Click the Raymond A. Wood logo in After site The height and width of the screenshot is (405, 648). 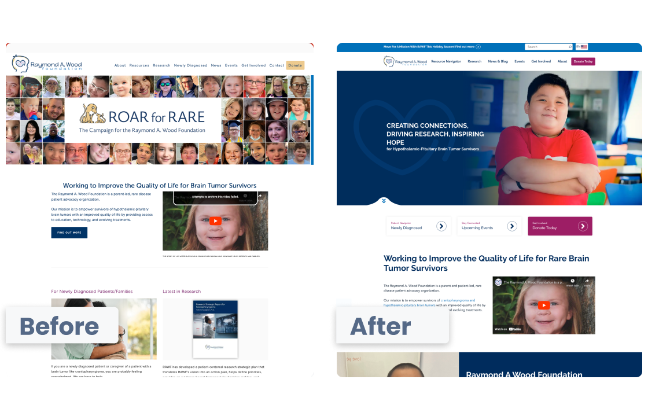point(405,61)
